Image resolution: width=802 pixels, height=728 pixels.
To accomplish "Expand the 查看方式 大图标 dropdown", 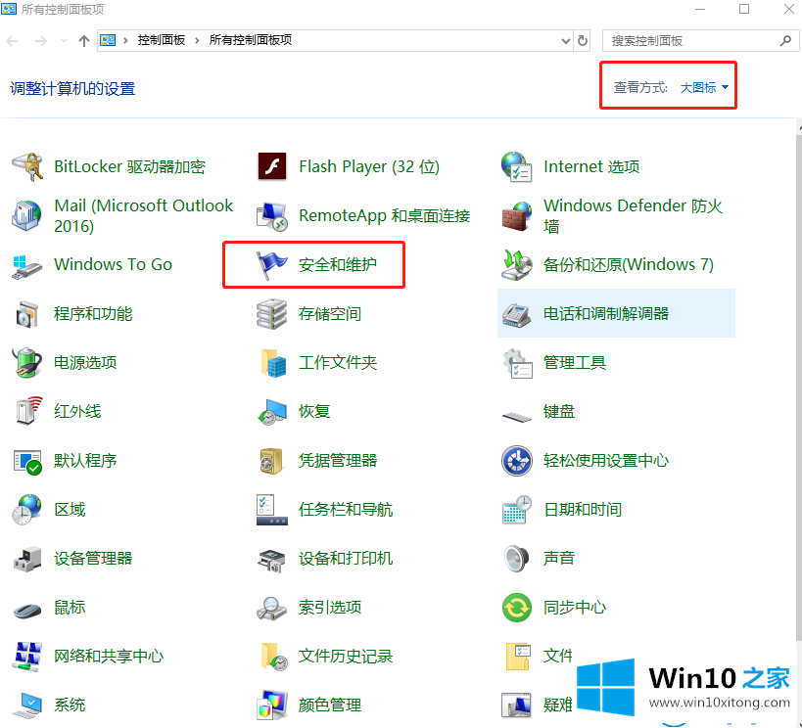I will (x=704, y=87).
